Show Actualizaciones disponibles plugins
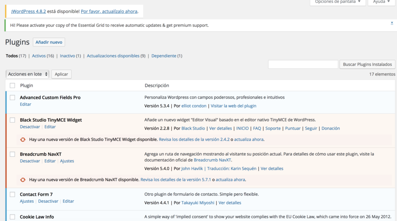The height and width of the screenshot is (221, 397). pyautogui.click(x=113, y=56)
